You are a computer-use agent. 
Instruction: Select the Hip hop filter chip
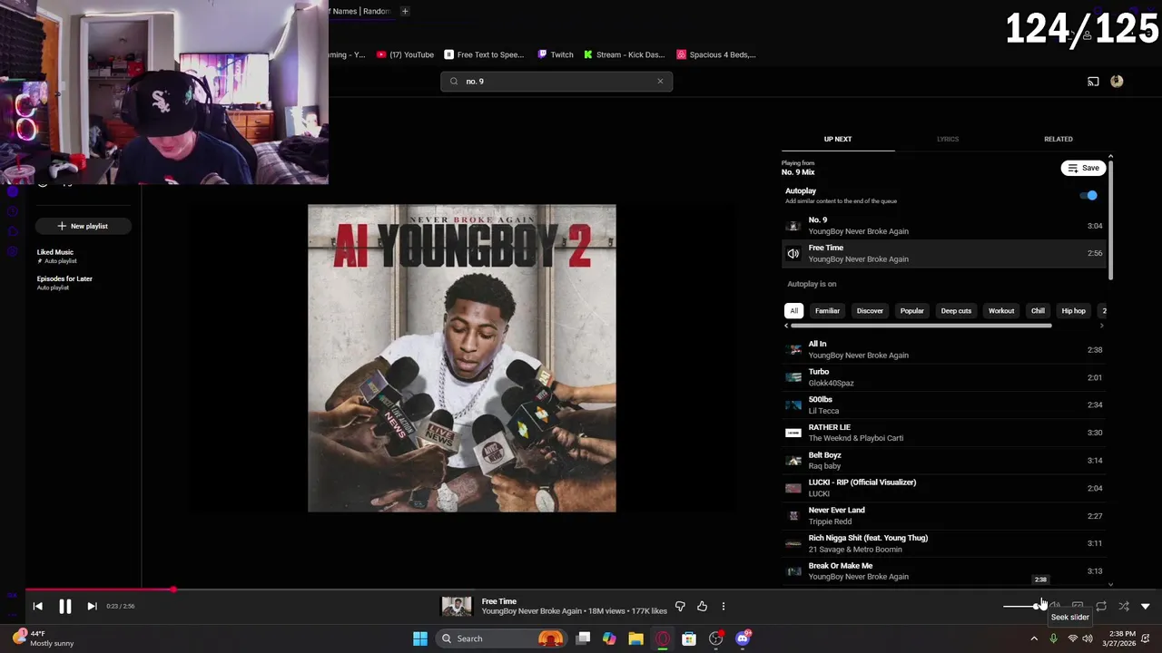tap(1073, 311)
